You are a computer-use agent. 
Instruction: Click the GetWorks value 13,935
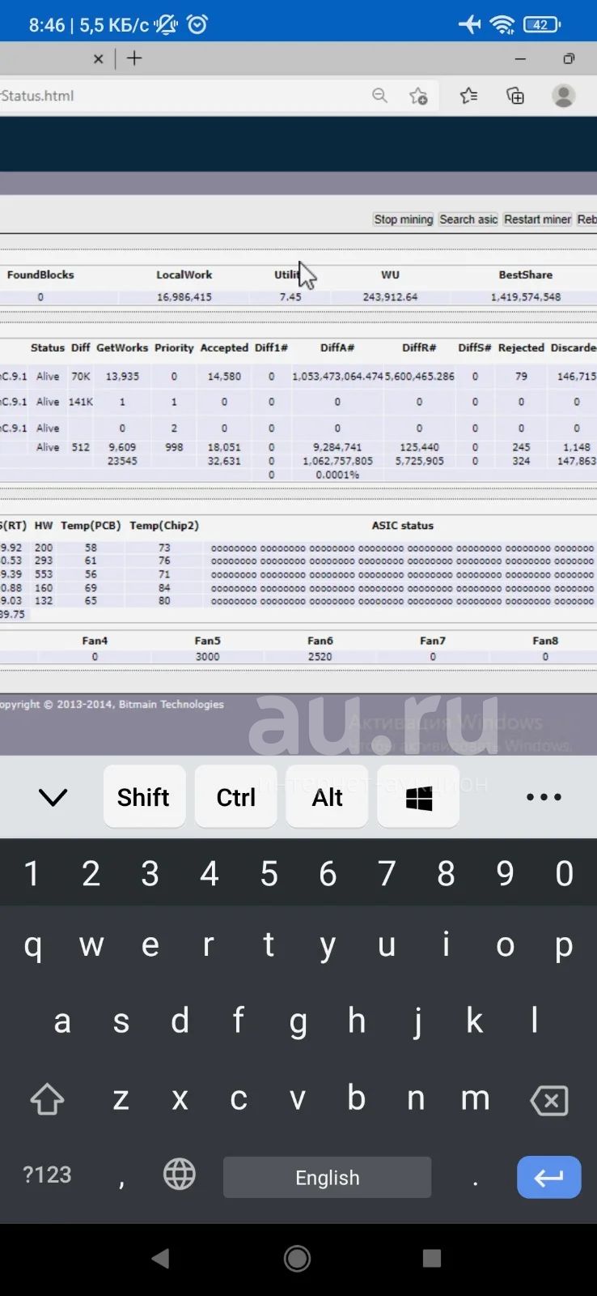click(122, 377)
